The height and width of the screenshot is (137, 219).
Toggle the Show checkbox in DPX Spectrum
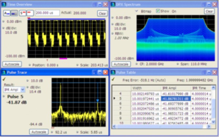tap(158, 11)
